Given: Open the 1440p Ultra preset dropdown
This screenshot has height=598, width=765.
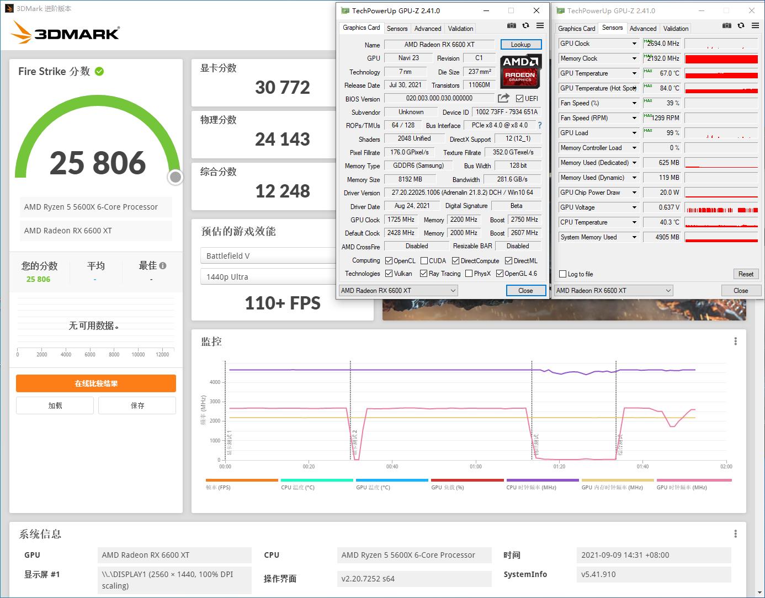Looking at the screenshot, I should (x=268, y=277).
